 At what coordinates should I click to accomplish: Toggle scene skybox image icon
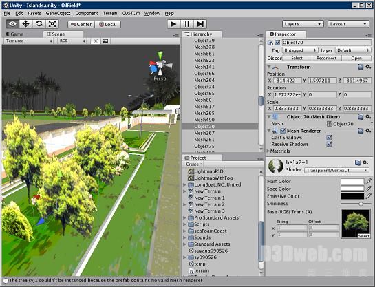coord(105,41)
